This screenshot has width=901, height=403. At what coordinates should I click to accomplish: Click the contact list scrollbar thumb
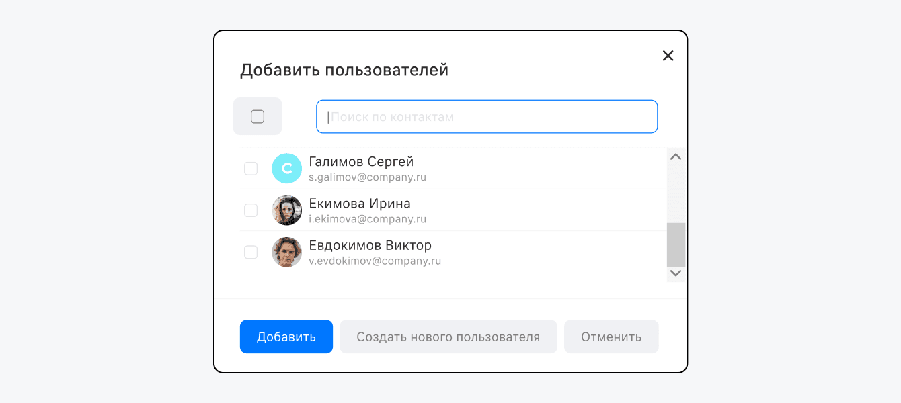[676, 244]
